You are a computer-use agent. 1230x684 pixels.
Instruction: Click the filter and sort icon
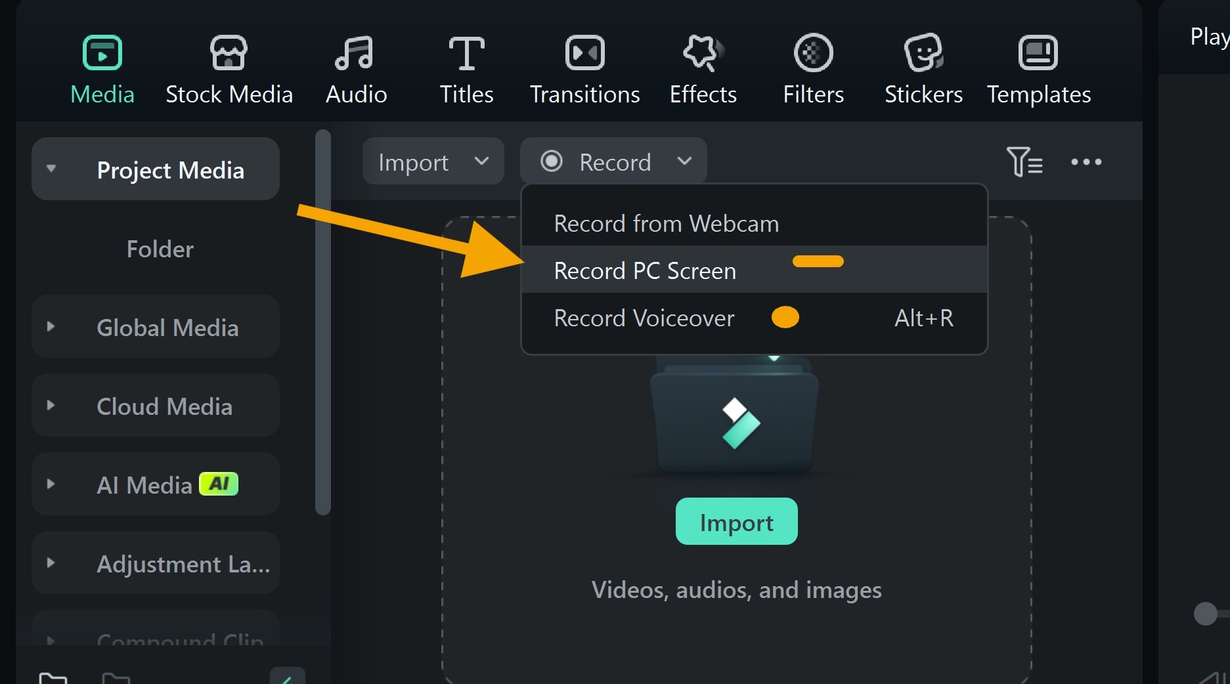pyautogui.click(x=1024, y=161)
